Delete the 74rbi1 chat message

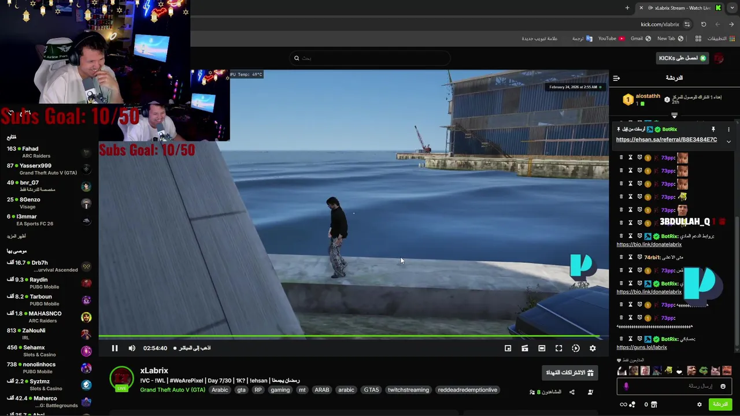pos(621,257)
